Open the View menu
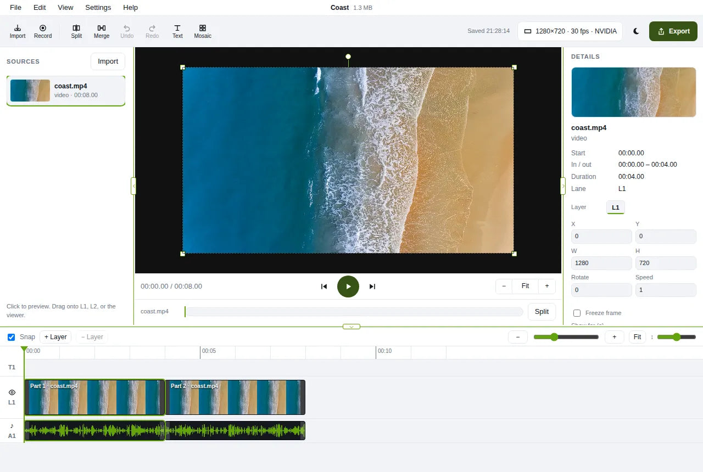The width and height of the screenshot is (703, 472). 65,8
